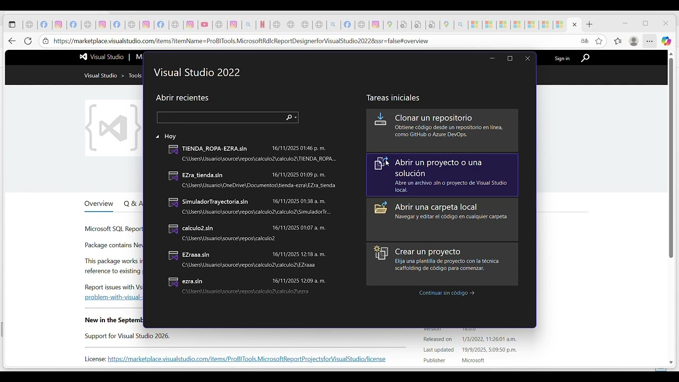Open ezra.sln from recent list
This screenshot has height=382, width=679.
(x=253, y=286)
